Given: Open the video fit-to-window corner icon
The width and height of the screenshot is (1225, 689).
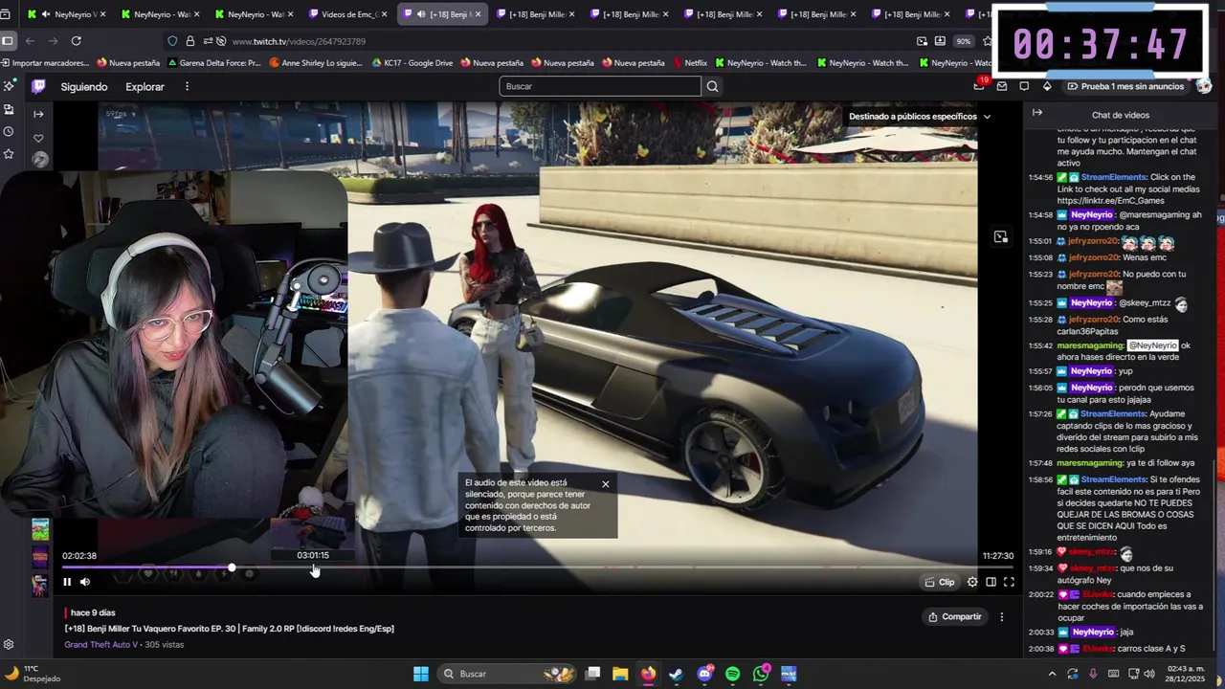Looking at the screenshot, I should coord(1001,236).
